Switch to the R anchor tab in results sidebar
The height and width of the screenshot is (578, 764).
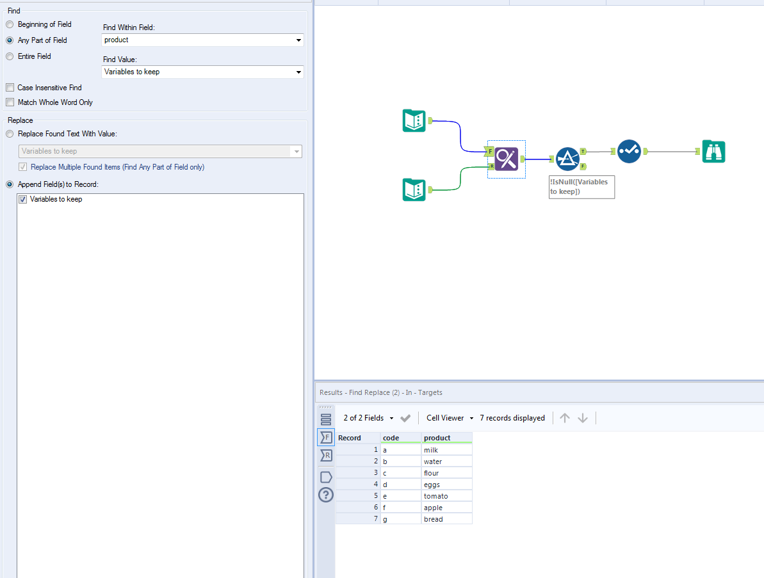pyautogui.click(x=325, y=456)
